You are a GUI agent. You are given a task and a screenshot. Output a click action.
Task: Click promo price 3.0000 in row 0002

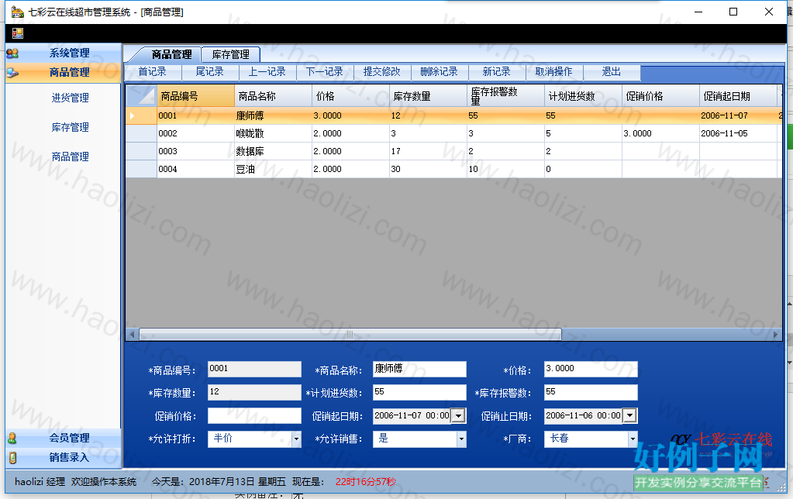pyautogui.click(x=660, y=133)
